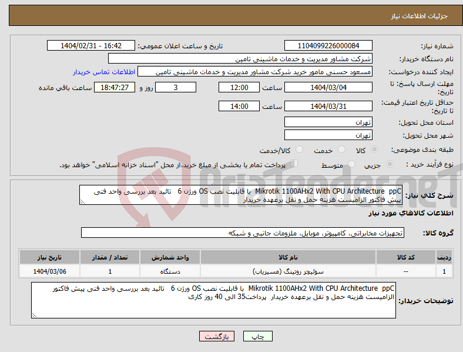Select the کالا radio button
The height and width of the screenshot is (352, 463).
click(374, 150)
